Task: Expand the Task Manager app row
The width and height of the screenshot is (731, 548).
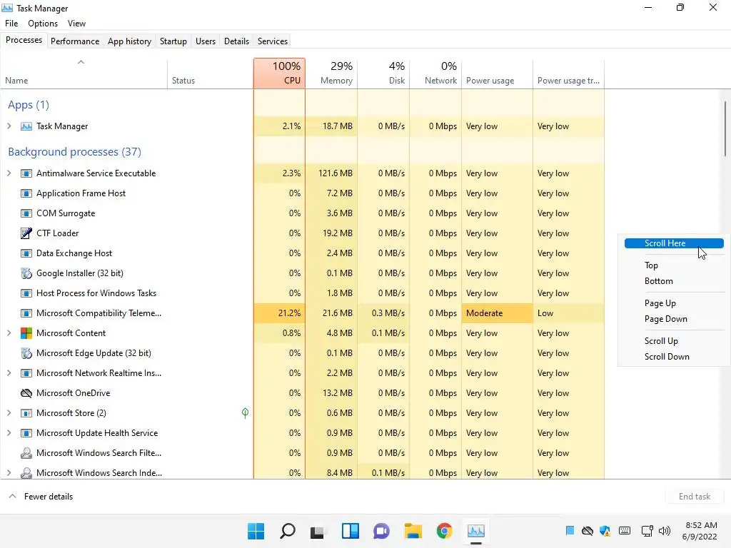Action: click(x=9, y=126)
